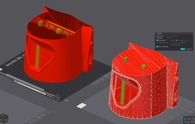Screen dimensions: 195x124
Task: Select the Decimate ratio radio button
Action: click(157, 43)
